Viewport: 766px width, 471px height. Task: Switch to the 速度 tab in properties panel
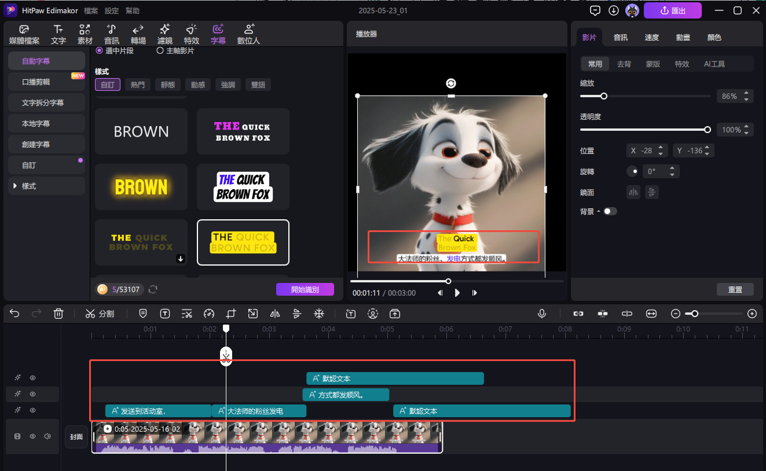(652, 37)
